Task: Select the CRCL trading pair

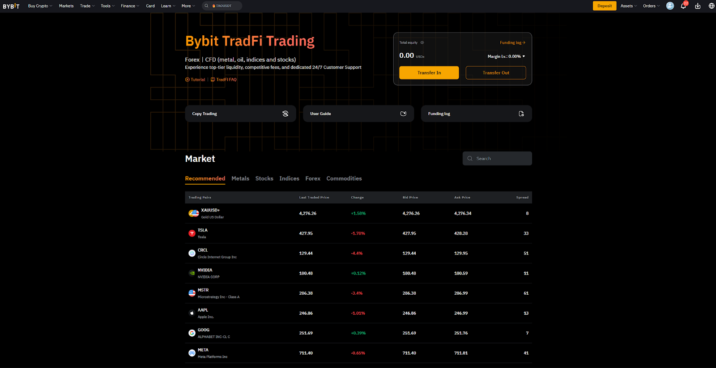Action: point(358,253)
